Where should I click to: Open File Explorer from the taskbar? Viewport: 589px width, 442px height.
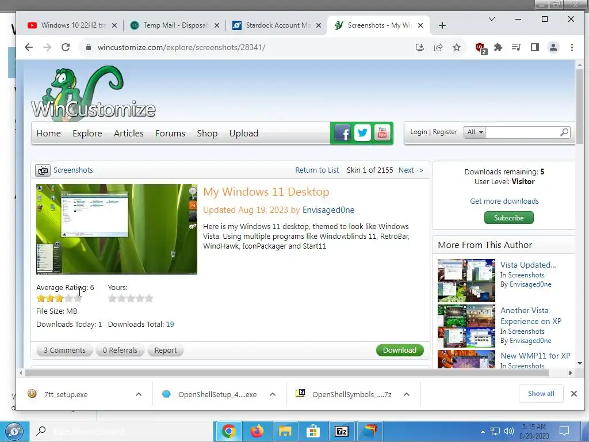(285, 431)
